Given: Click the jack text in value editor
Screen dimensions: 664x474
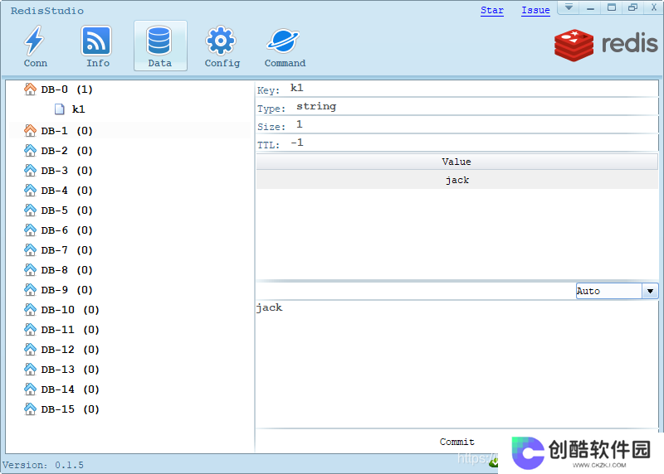Looking at the screenshot, I should tap(269, 307).
